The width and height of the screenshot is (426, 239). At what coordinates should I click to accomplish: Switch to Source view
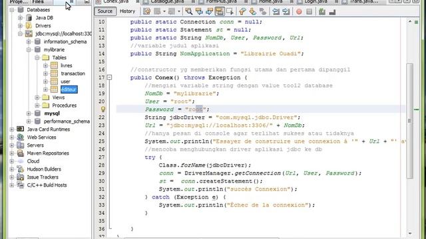tap(105, 11)
